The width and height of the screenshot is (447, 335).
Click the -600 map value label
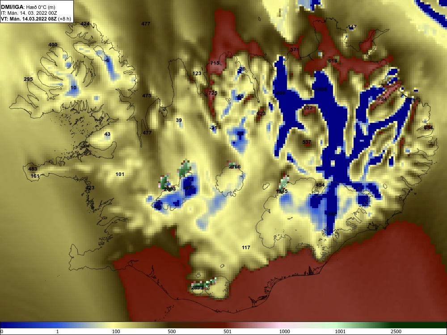(x=280, y=93)
